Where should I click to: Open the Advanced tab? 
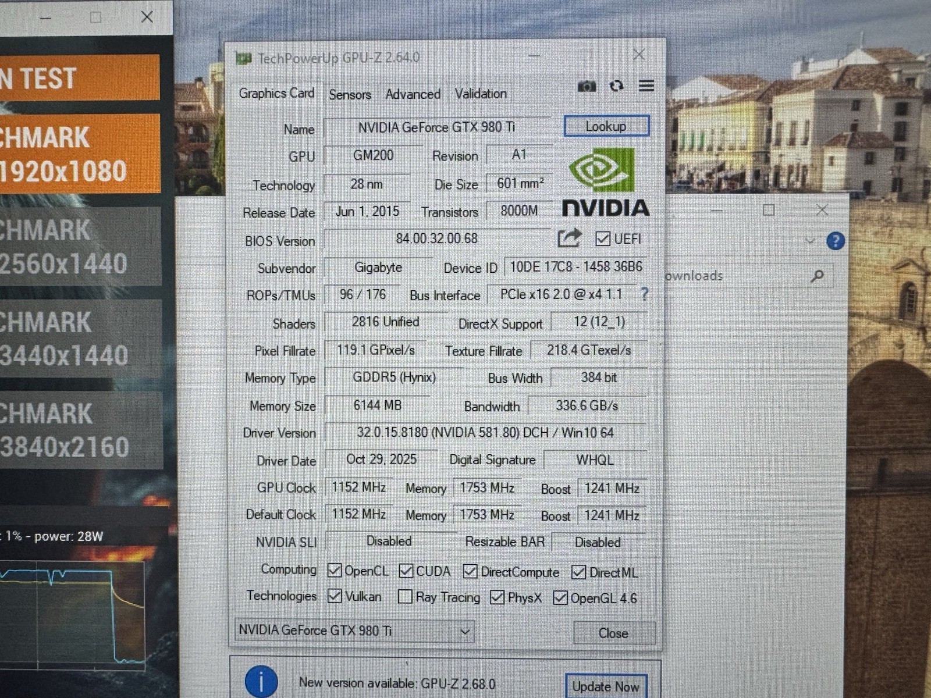413,94
